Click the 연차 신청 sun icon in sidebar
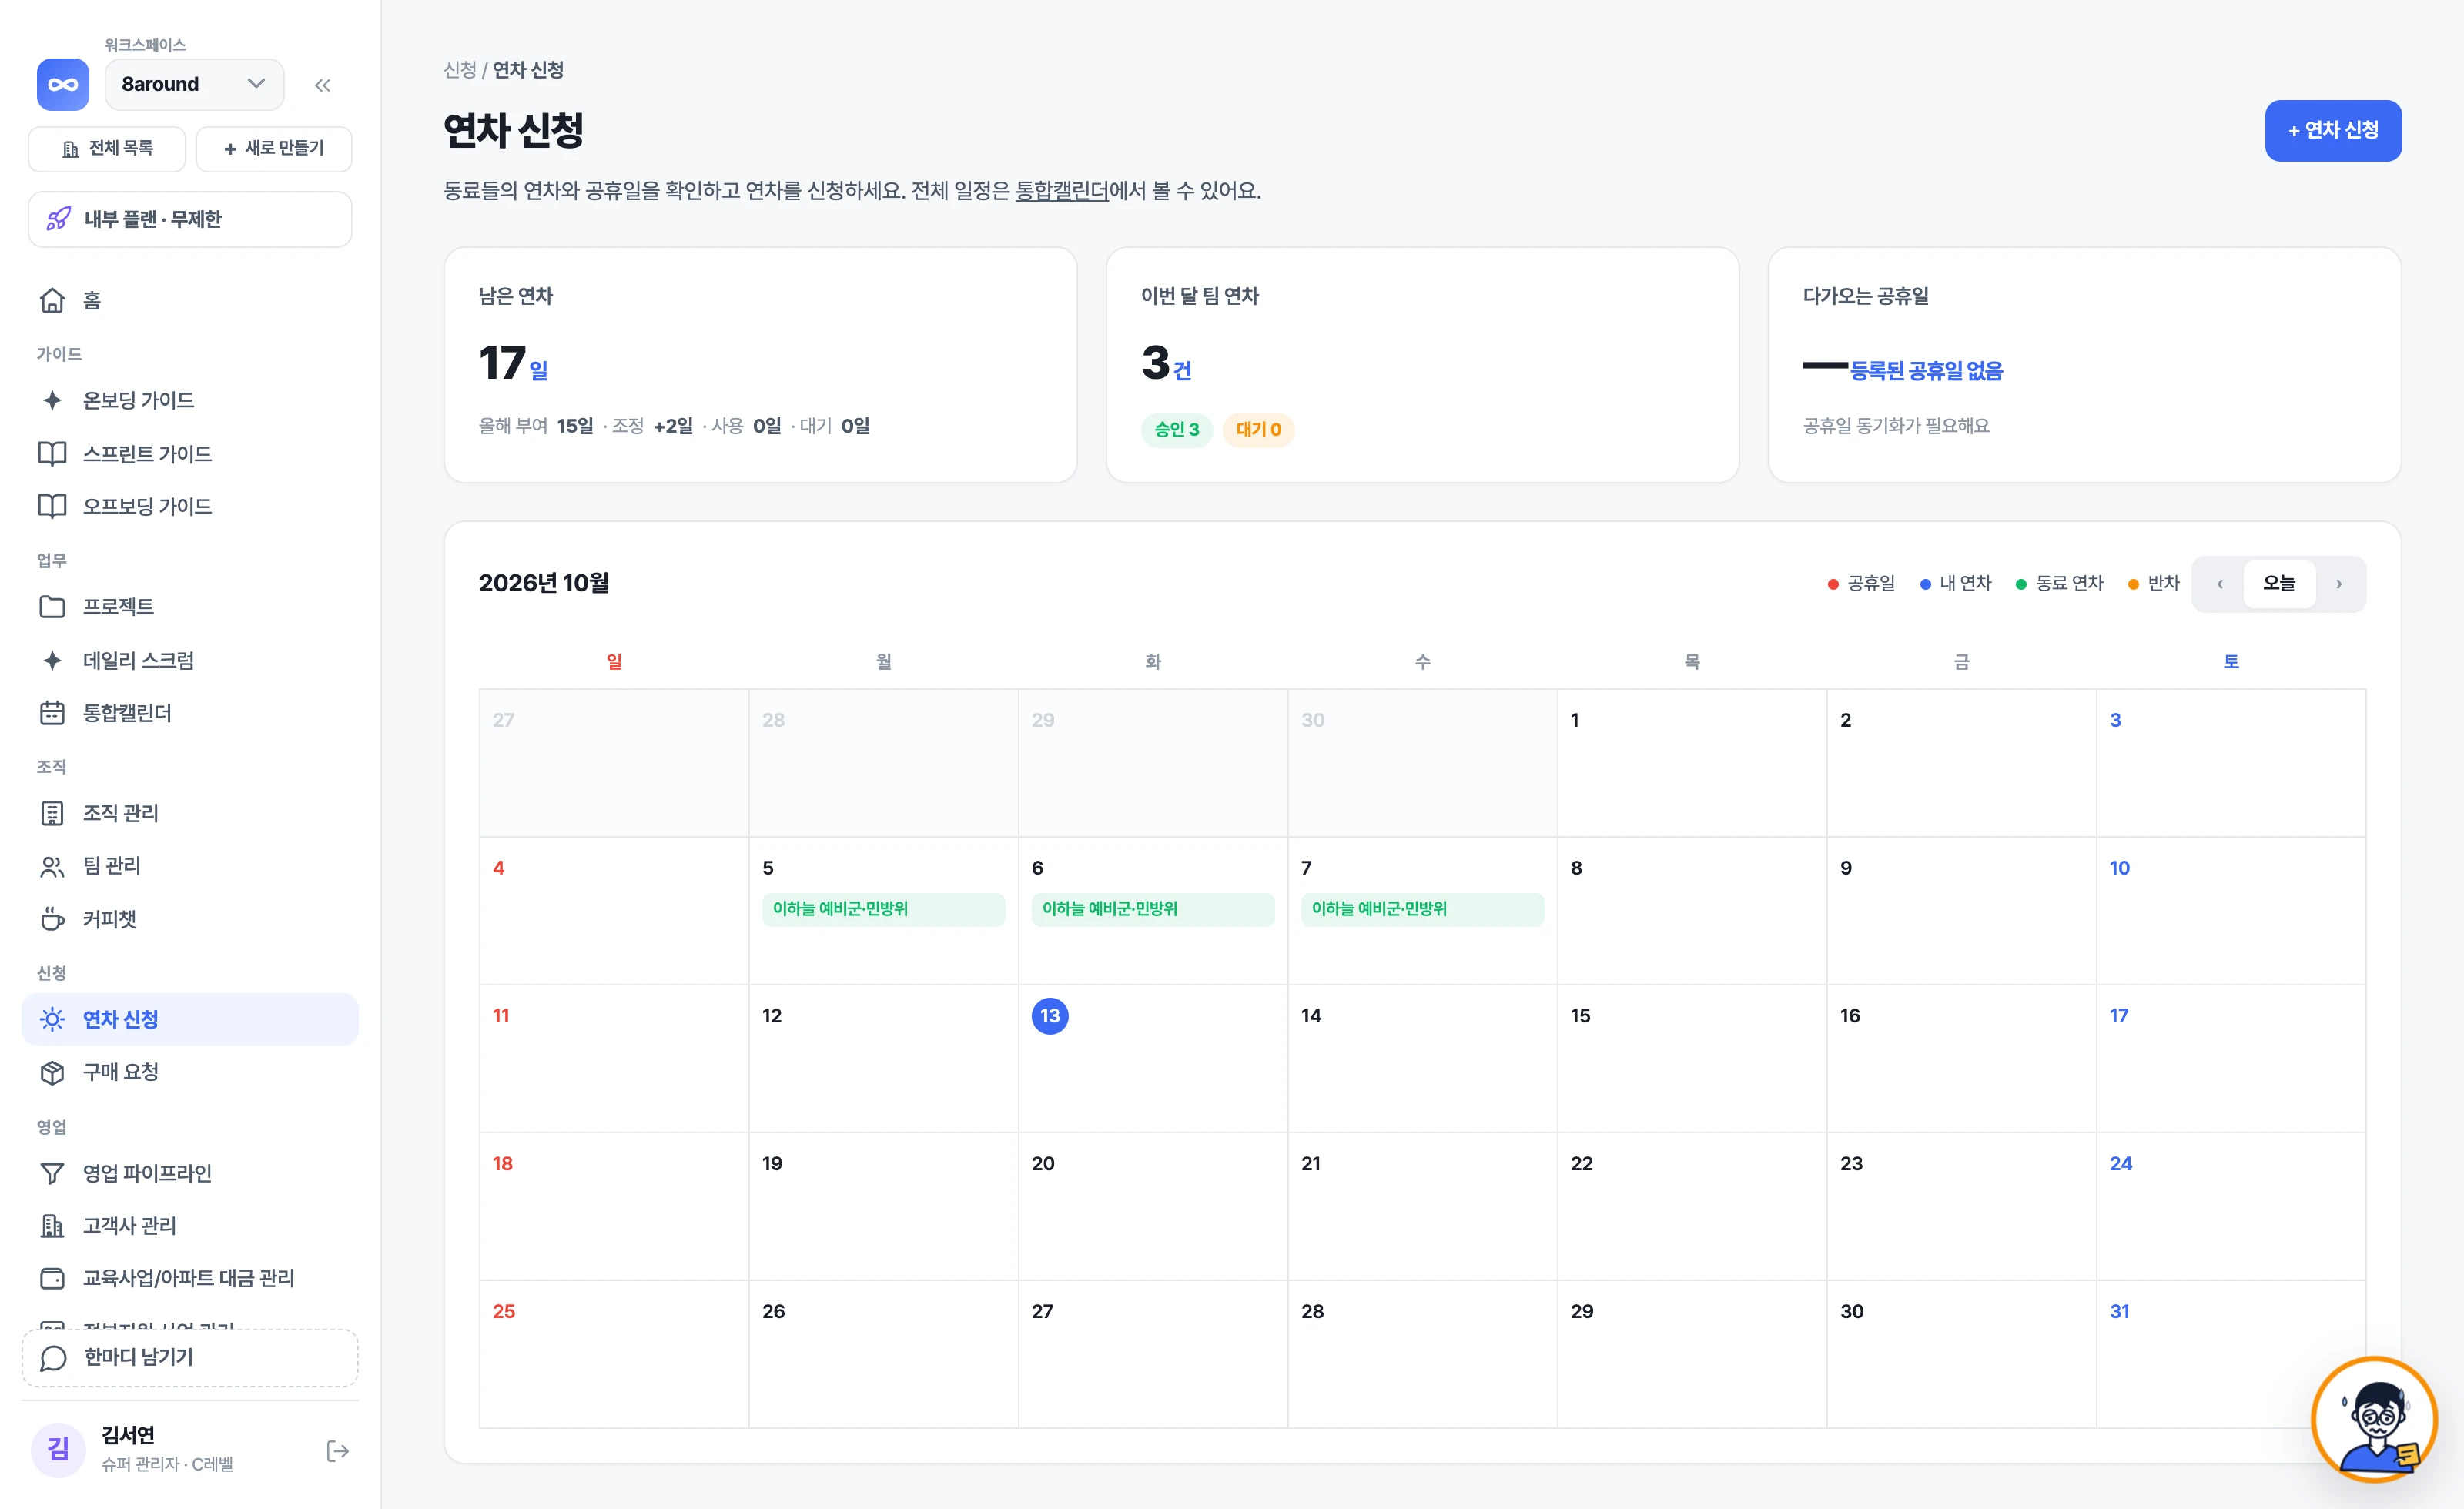The height and width of the screenshot is (1509, 2464). point(52,1019)
